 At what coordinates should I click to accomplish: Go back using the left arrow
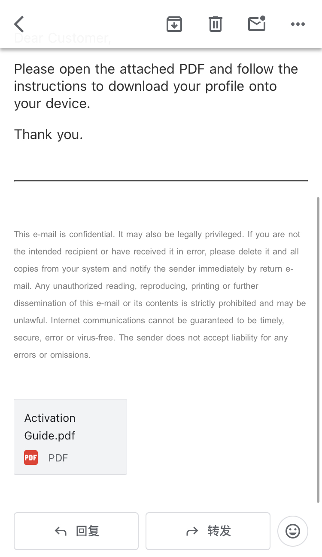click(x=19, y=24)
